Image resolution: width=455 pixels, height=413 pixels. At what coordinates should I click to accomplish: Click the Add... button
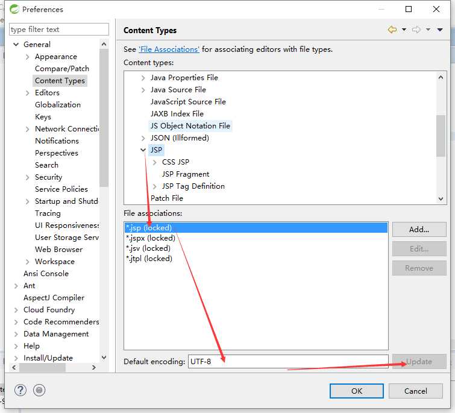point(419,230)
